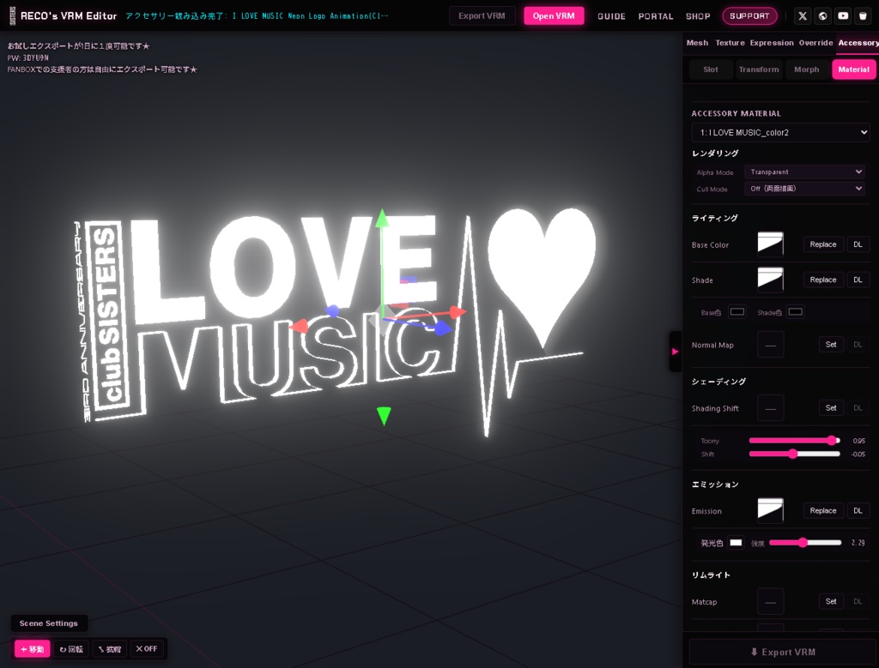Open the GUIDE link
Image resolution: width=879 pixels, height=668 pixels.
(x=611, y=16)
